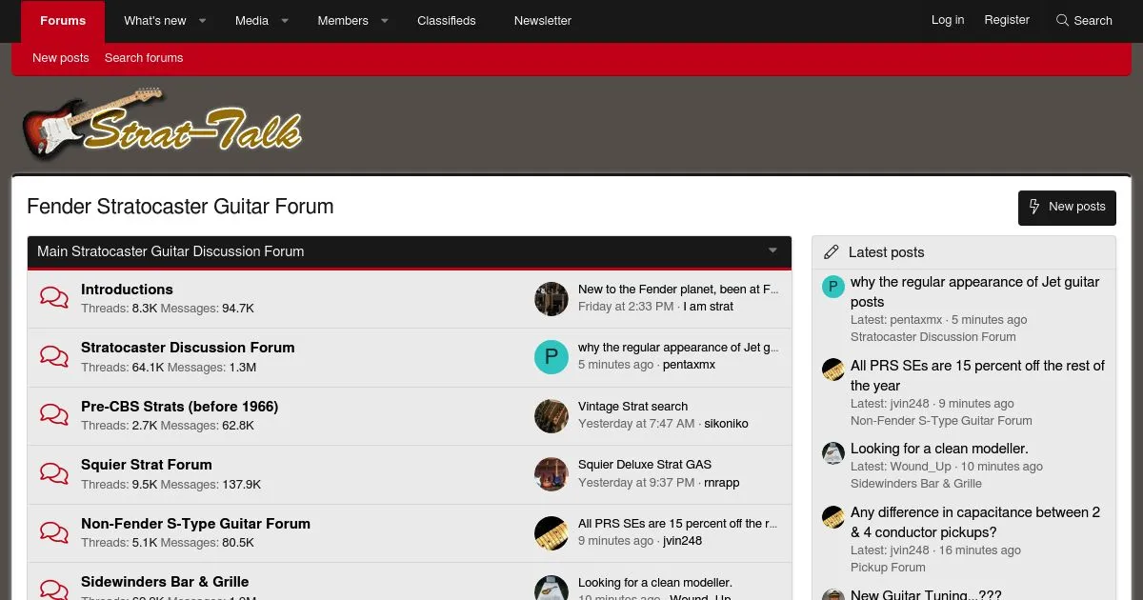Open the Introductions forum
This screenshot has height=600, width=1143.
click(127, 290)
